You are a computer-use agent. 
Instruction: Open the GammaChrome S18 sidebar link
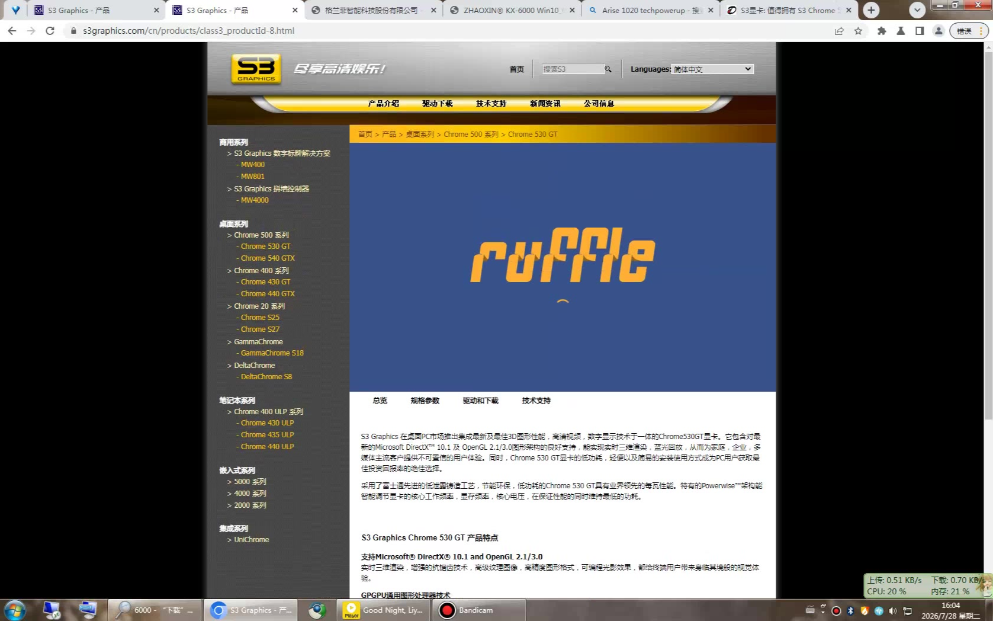(272, 353)
